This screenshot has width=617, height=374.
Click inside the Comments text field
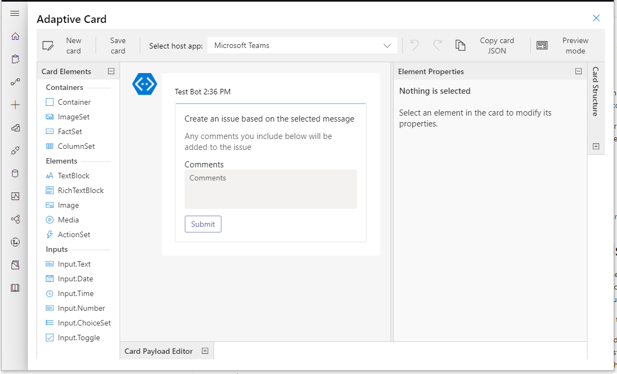(x=270, y=190)
